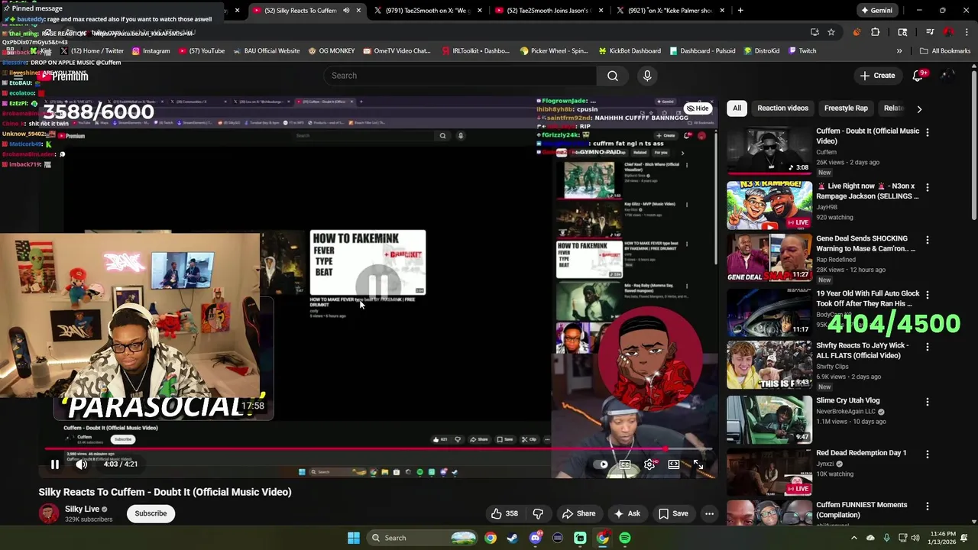Open the KickBot Dashboard bookmark
Image resolution: width=978 pixels, height=550 pixels.
tap(630, 51)
